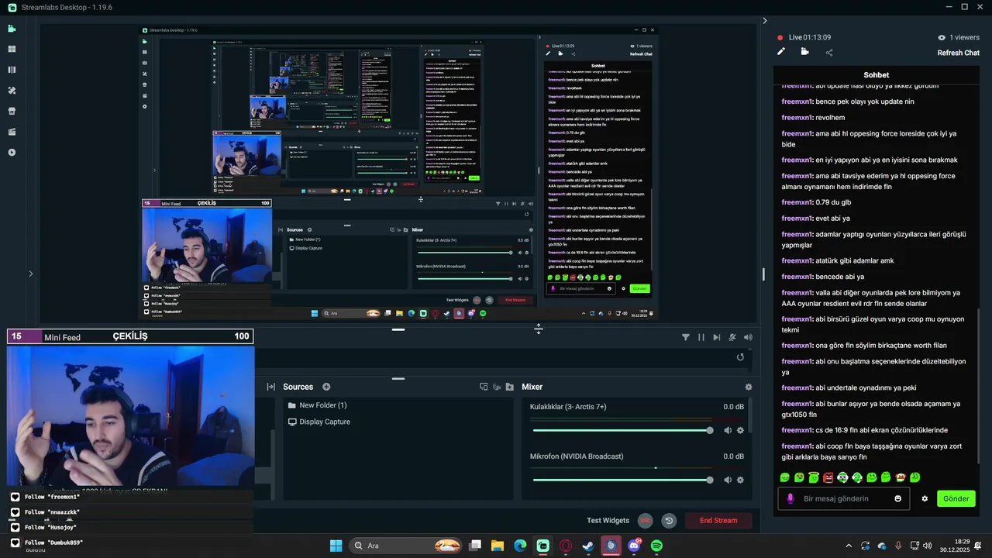
Task: Click the Gönder send button
Action: pos(956,498)
